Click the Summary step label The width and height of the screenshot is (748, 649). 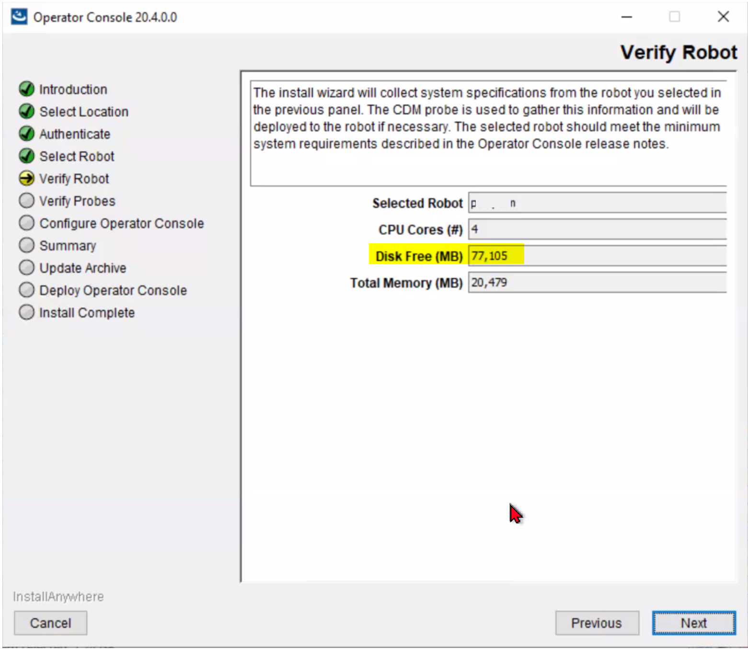click(x=68, y=246)
